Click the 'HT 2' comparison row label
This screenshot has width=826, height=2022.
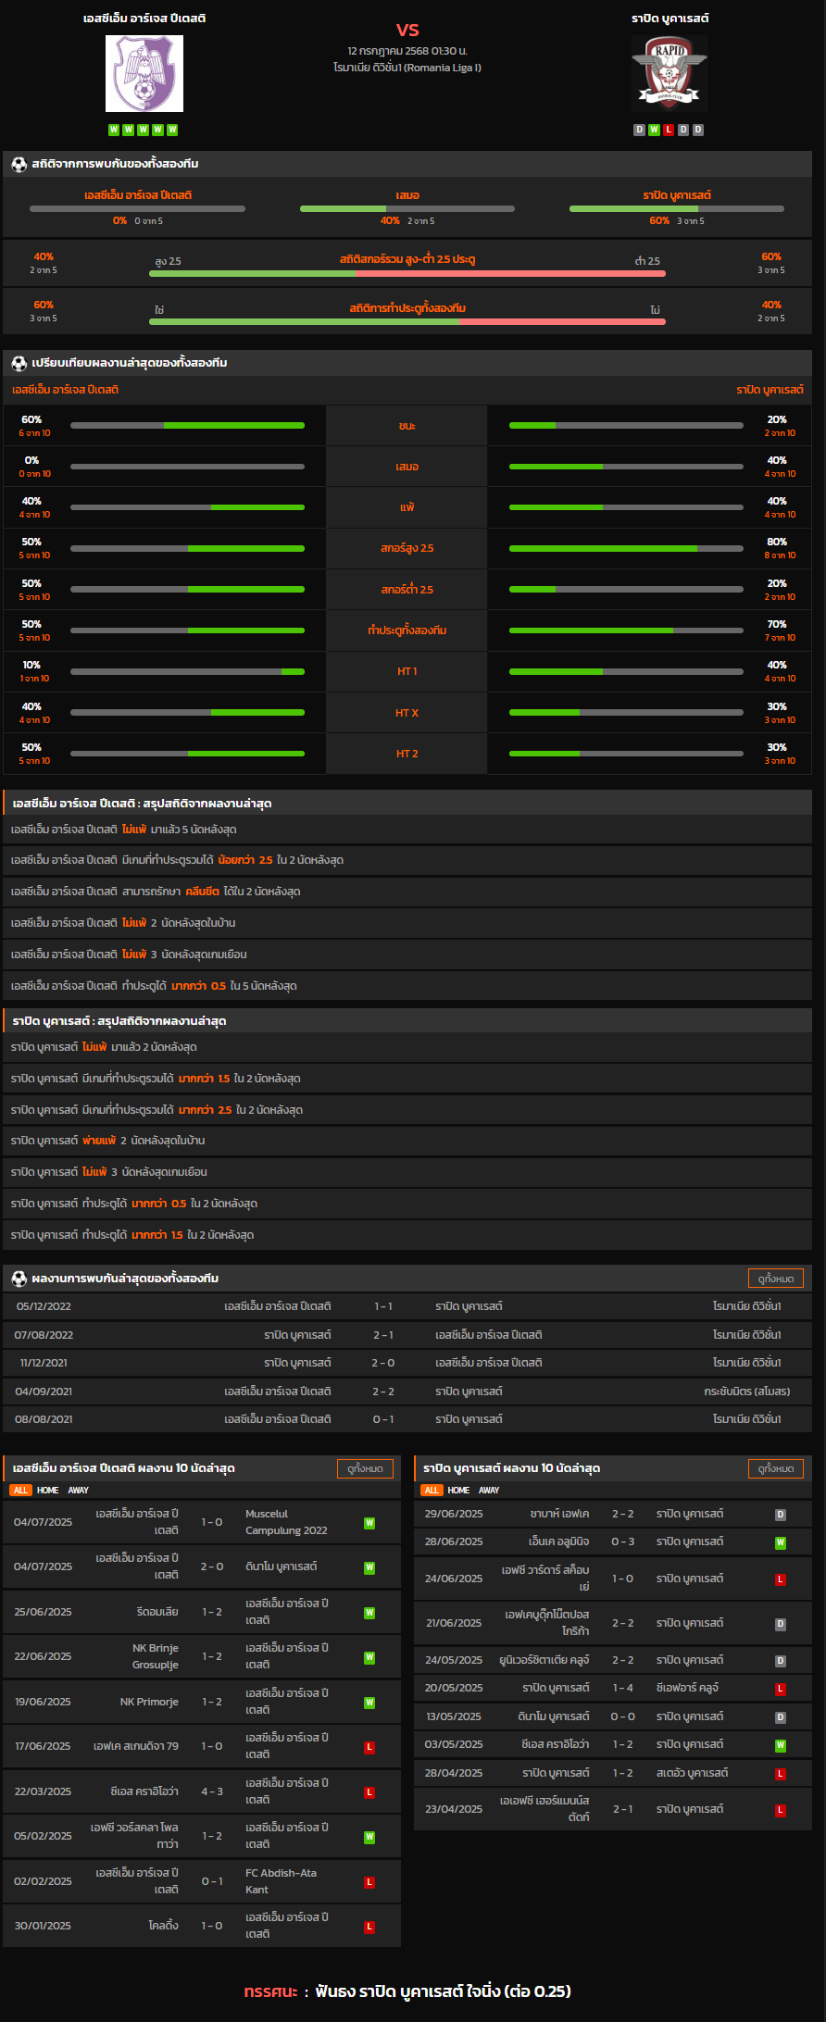pos(407,755)
